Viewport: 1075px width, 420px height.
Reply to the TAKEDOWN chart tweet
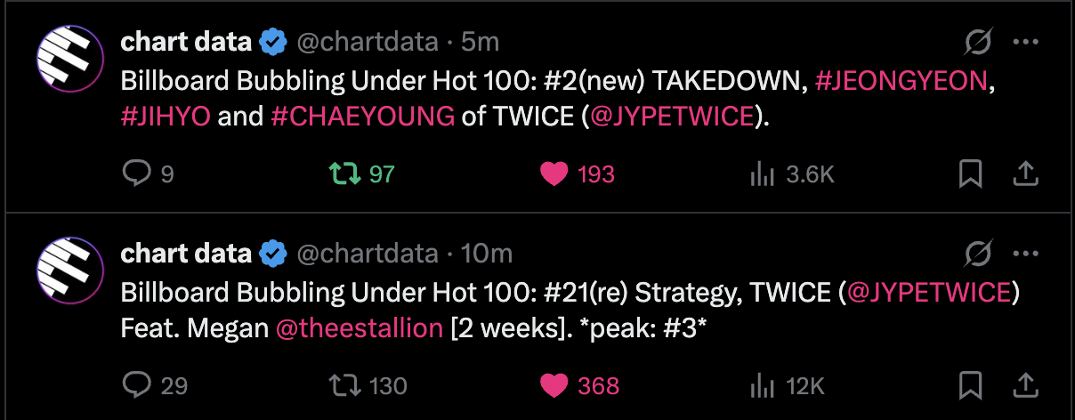135,174
